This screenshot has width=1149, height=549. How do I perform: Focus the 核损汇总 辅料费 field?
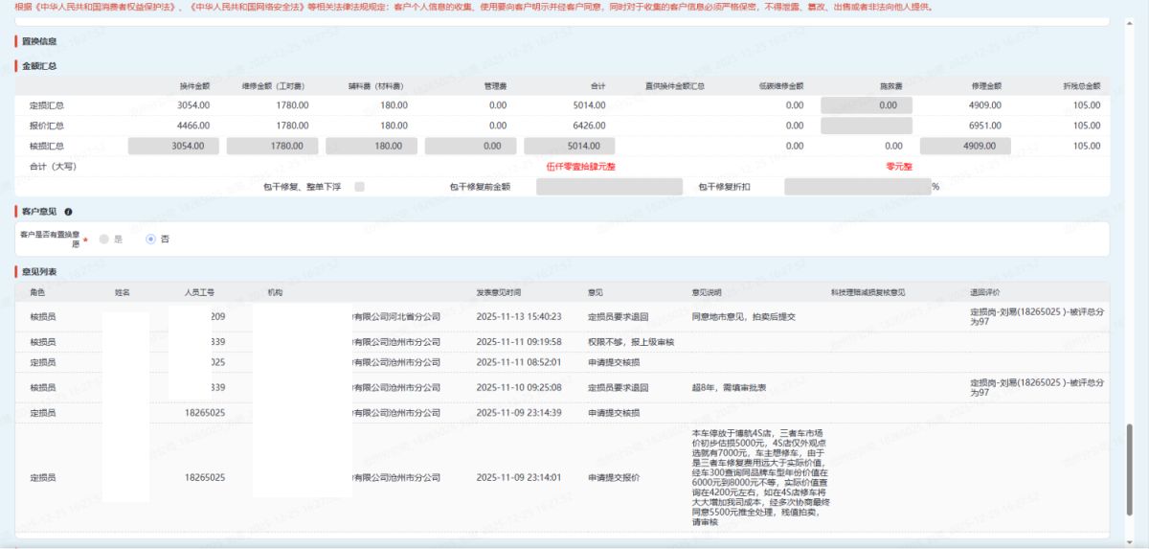[371, 146]
